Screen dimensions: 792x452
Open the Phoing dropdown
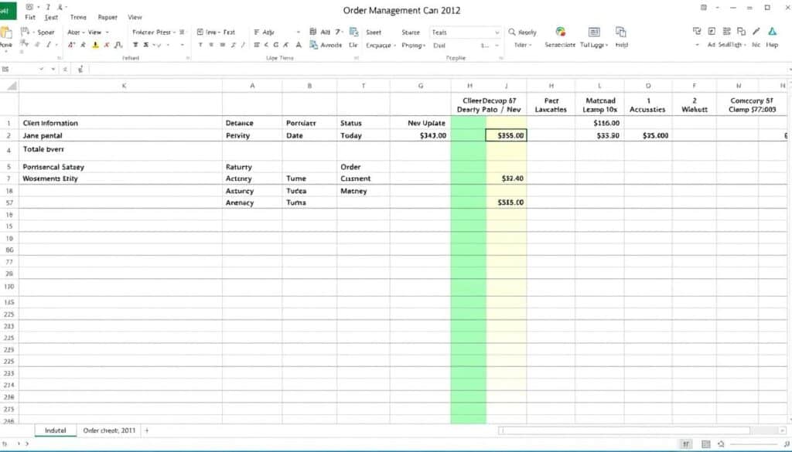coord(414,46)
